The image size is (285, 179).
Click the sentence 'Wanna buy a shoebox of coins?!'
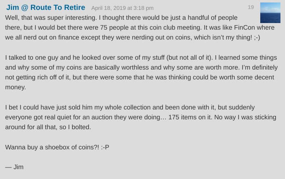[52, 147]
